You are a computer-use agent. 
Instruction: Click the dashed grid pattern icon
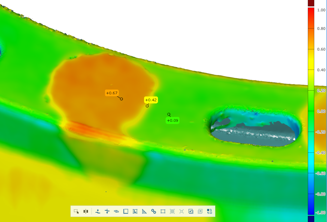172,211
